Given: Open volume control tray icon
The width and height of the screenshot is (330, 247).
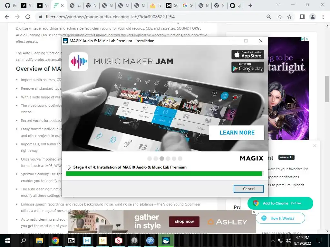Looking at the screenshot, I should (288, 241).
